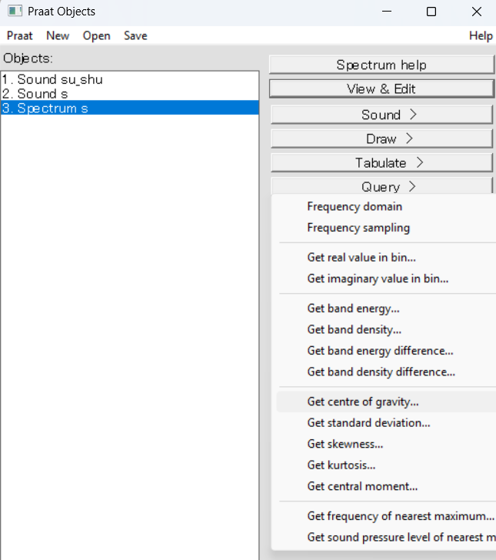This screenshot has height=560, width=496.
Task: Open the Open menu
Action: (96, 35)
